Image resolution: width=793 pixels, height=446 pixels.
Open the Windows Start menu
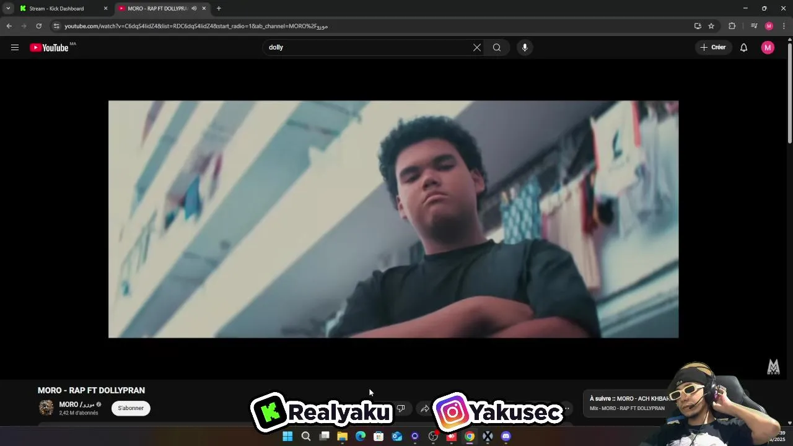(287, 436)
